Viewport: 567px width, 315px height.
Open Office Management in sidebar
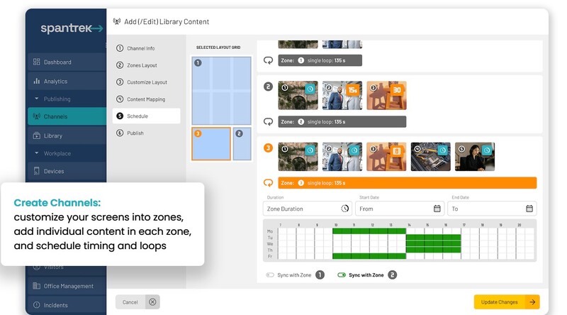coord(68,286)
